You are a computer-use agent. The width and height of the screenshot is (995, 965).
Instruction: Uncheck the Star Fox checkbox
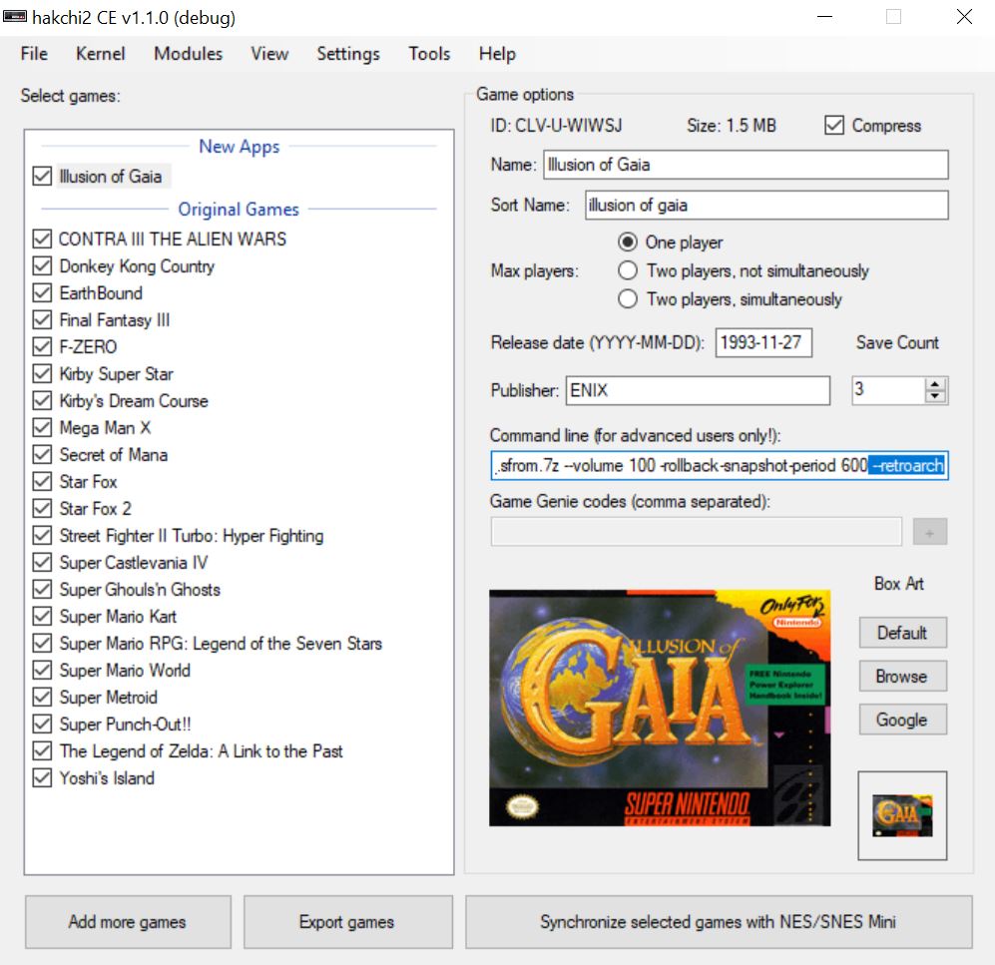pos(42,482)
